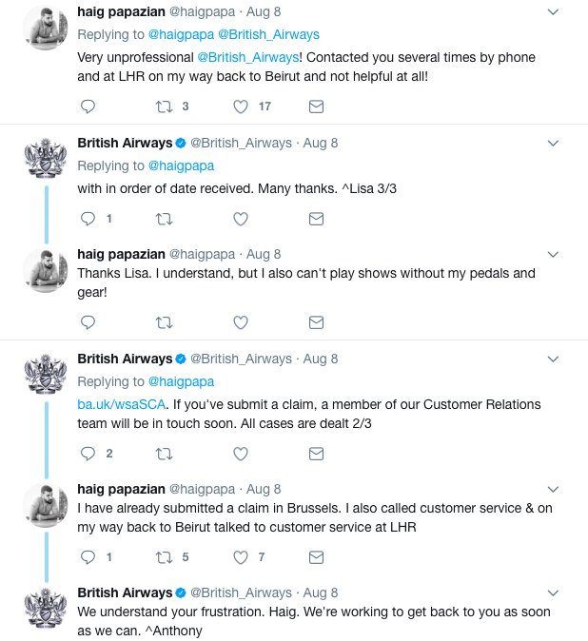Open dropdown caret on 'We understand your frustration' tweet
The image size is (588, 641).
[553, 592]
